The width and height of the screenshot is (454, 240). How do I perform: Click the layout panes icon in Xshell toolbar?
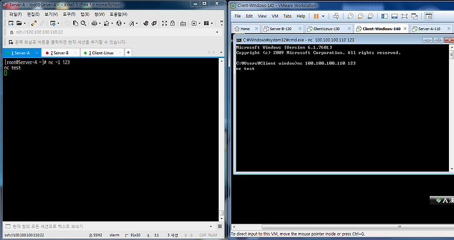pos(206,23)
